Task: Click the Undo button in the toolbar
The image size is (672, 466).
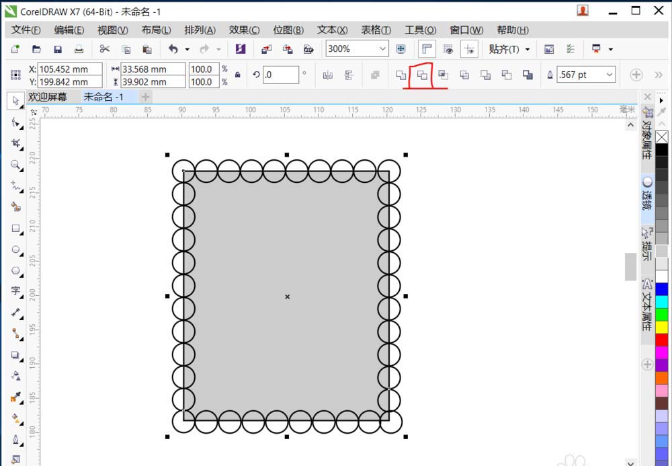Action: [173, 48]
